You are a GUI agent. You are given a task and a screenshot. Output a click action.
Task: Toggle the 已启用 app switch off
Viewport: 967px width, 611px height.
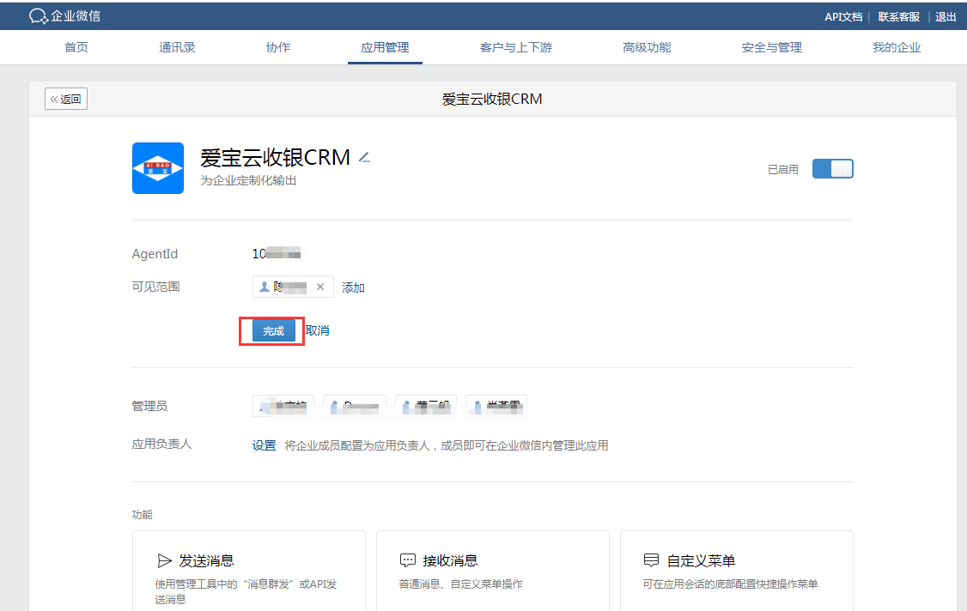pos(832,169)
